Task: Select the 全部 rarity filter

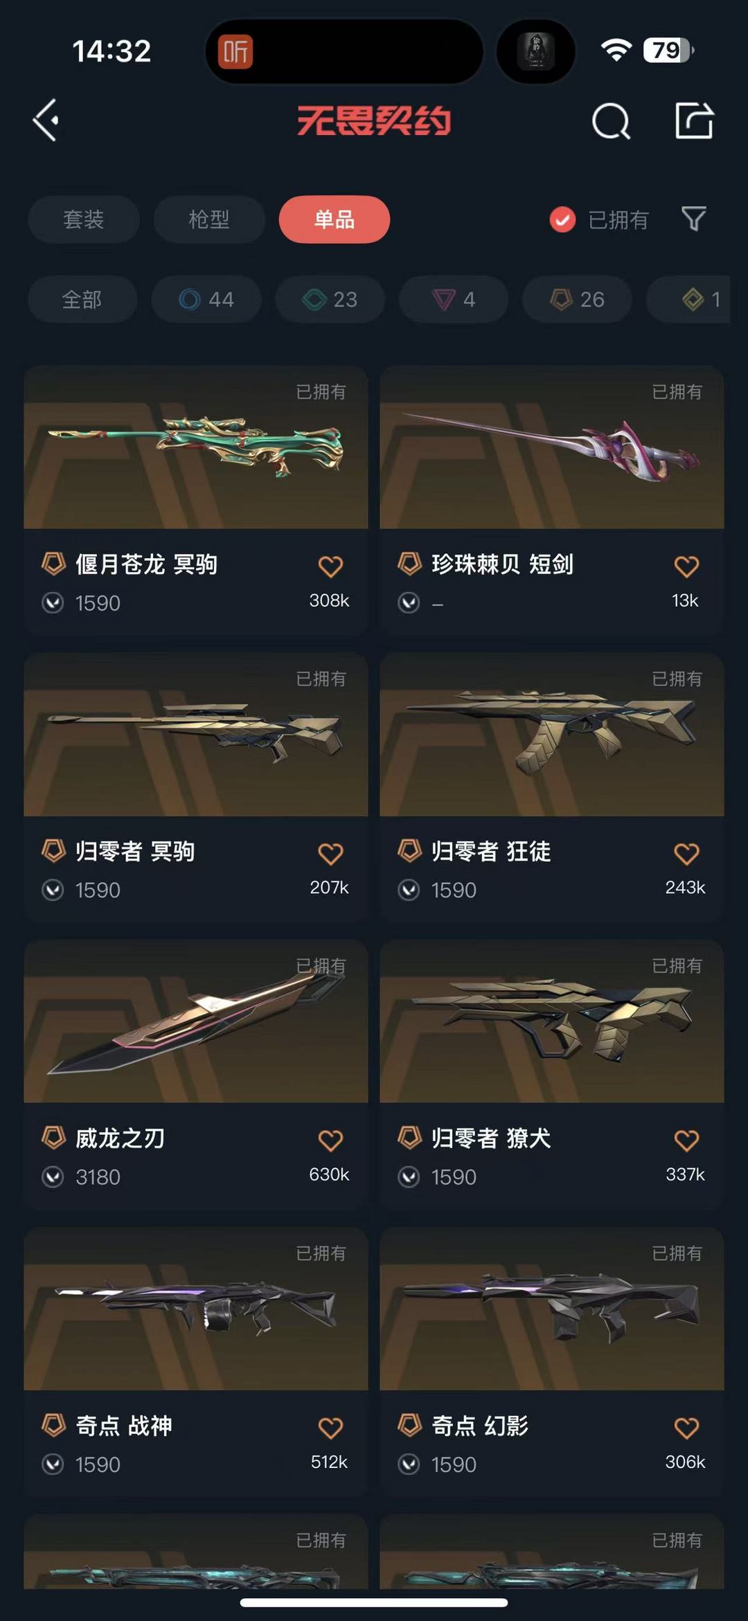Action: click(82, 299)
